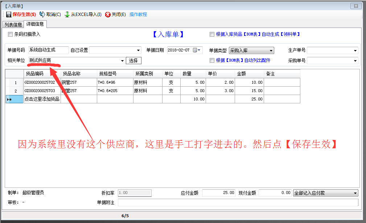Select the 详细信息 tab
This screenshot has height=223, width=366.
(x=35, y=24)
